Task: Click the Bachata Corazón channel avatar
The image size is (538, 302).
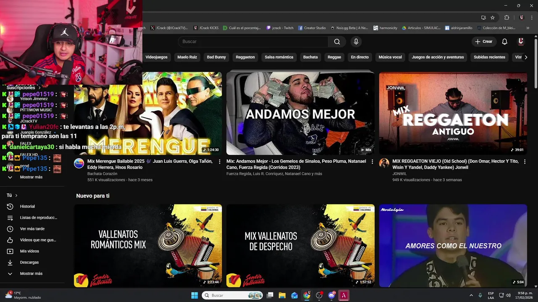Action: click(x=79, y=163)
